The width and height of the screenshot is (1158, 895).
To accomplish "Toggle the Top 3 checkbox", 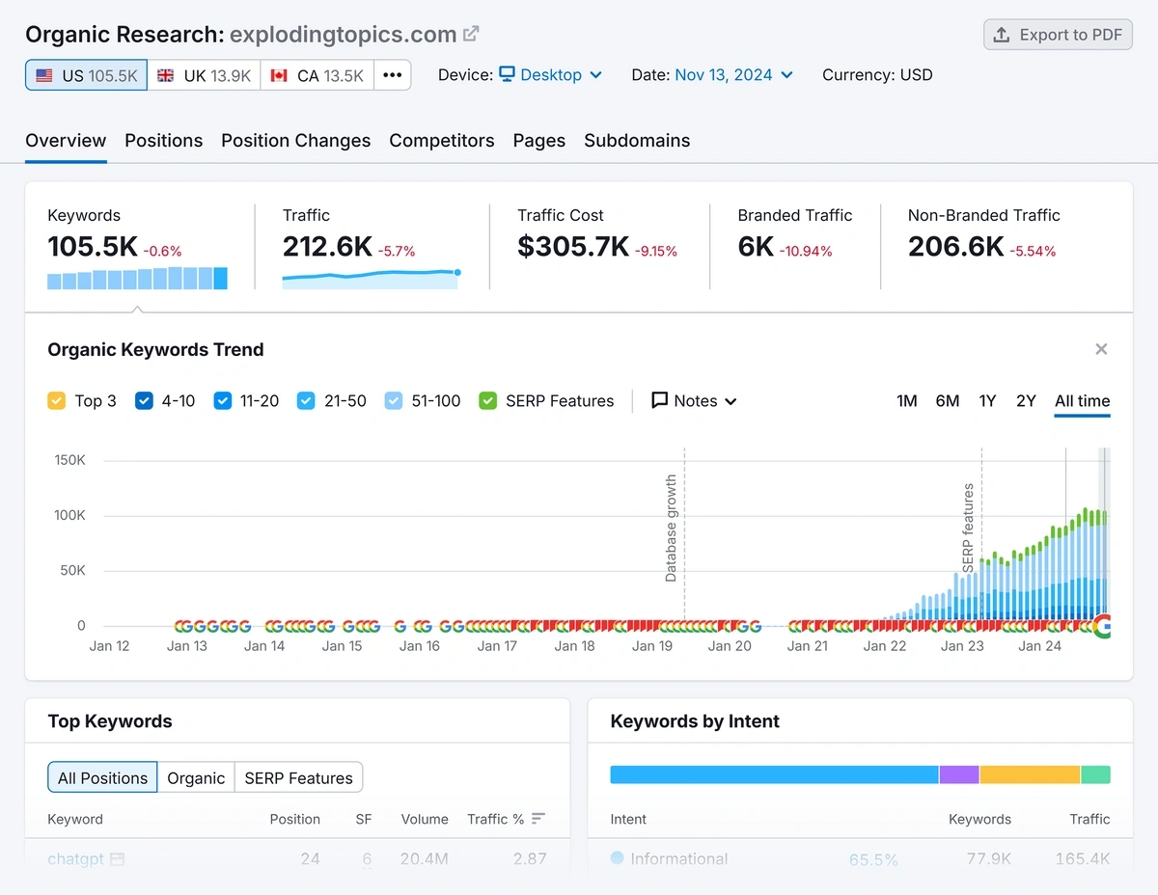I will [57, 401].
